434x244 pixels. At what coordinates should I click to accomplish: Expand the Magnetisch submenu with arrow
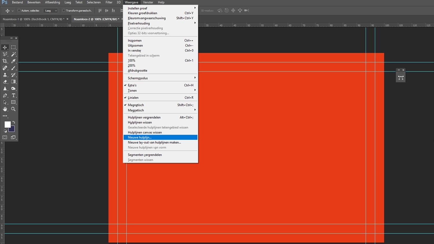pos(161,110)
